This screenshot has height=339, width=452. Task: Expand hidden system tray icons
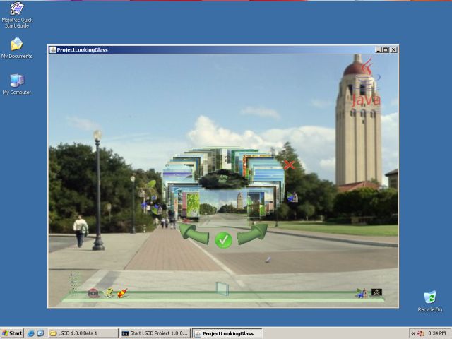coord(412,333)
